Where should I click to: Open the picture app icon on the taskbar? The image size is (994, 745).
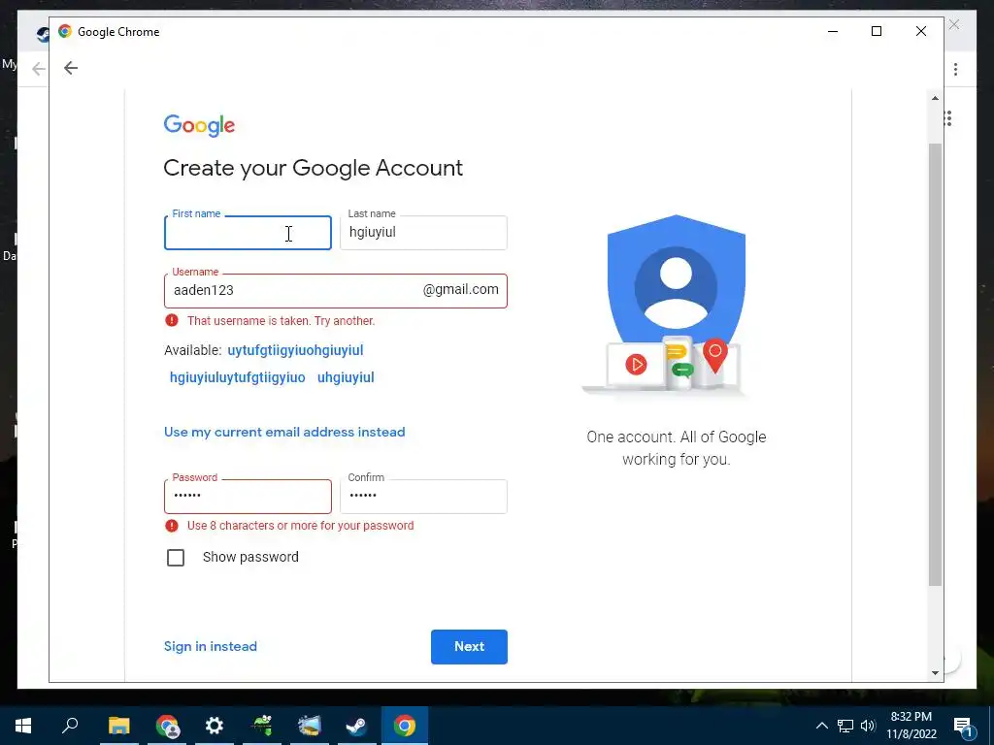pos(310,726)
